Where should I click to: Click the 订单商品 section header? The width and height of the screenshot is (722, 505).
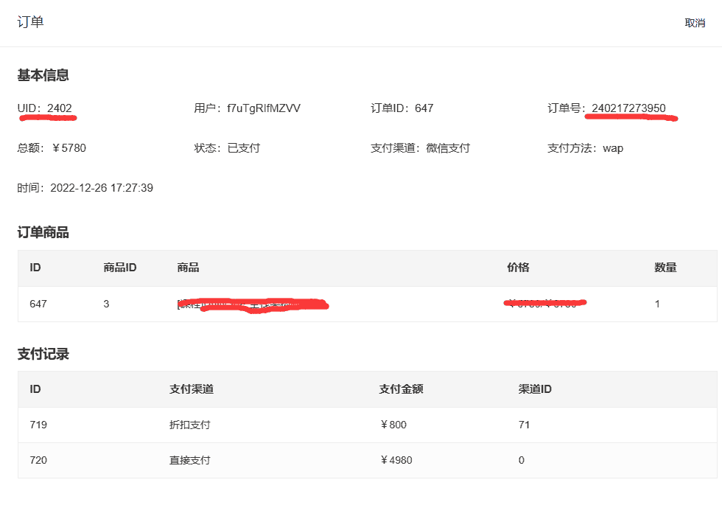coord(43,232)
